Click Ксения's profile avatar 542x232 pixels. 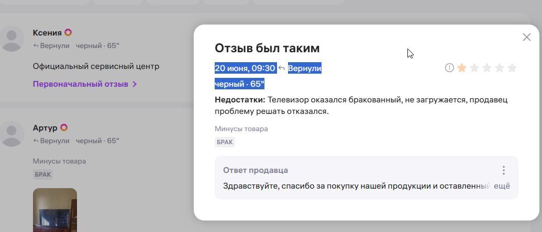coord(12,39)
